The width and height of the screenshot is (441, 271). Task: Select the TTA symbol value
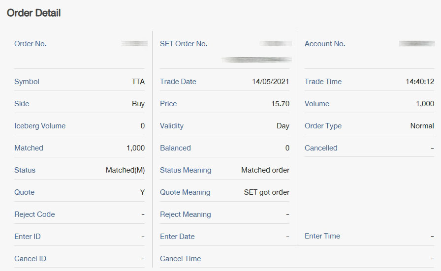click(138, 82)
